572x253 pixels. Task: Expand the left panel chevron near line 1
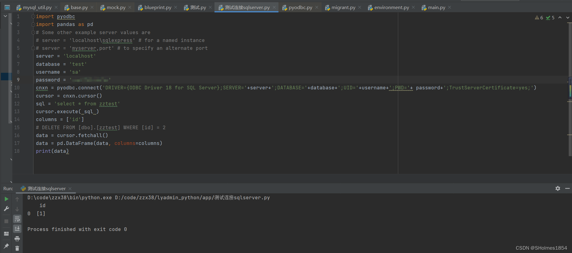[x=5, y=16]
